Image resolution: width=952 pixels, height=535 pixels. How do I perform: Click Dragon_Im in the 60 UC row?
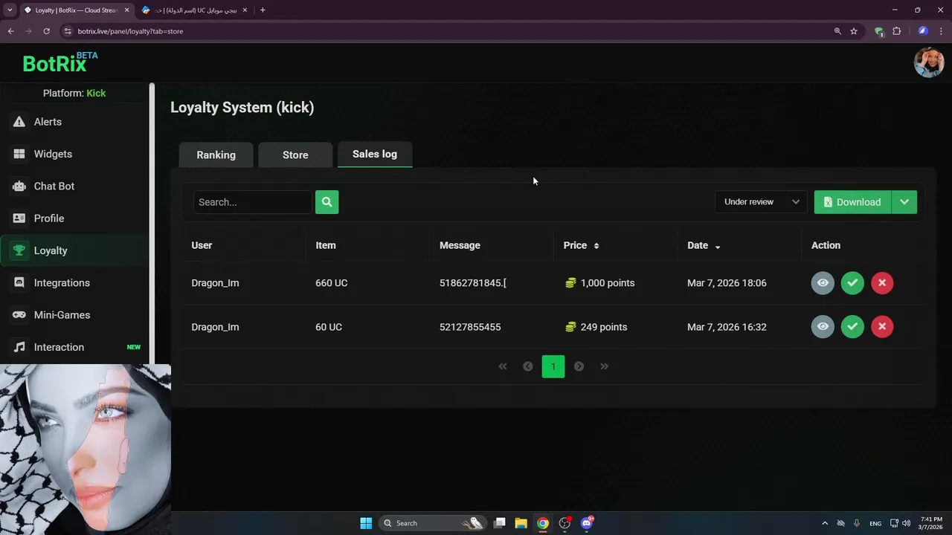coord(215,327)
